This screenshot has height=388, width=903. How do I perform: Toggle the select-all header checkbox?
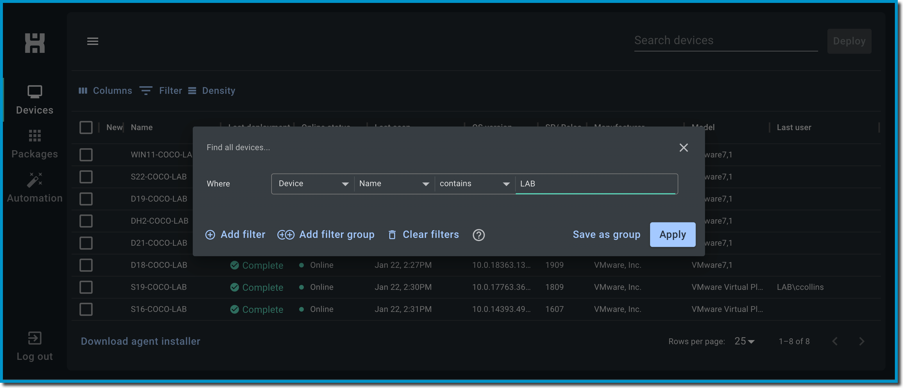click(x=86, y=127)
